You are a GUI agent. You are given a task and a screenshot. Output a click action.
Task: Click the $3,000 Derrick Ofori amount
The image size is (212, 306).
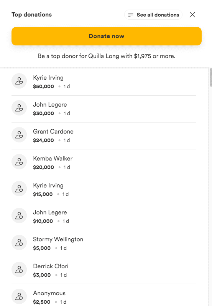coord(42,275)
